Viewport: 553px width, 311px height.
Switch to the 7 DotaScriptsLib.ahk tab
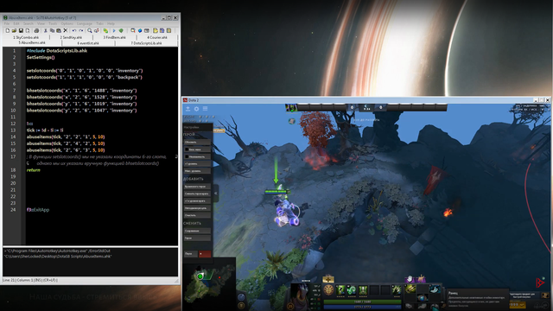coord(146,43)
